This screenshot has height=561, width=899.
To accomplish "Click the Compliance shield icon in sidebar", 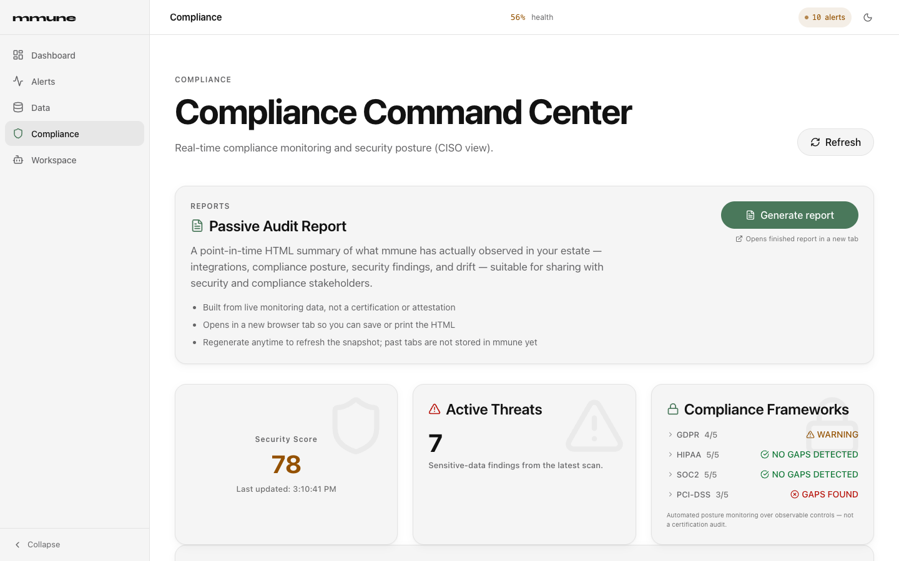I will [x=18, y=133].
